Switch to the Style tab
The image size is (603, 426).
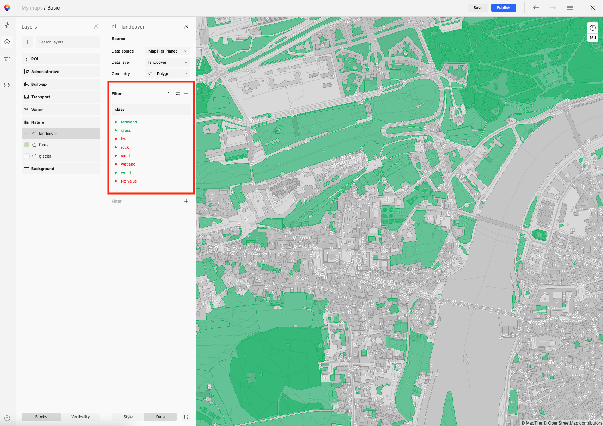(128, 417)
